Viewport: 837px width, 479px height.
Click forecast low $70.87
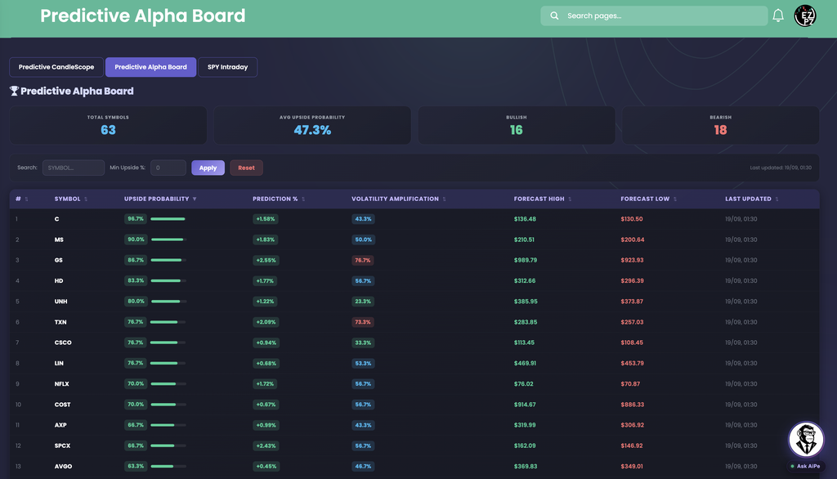[630, 384]
